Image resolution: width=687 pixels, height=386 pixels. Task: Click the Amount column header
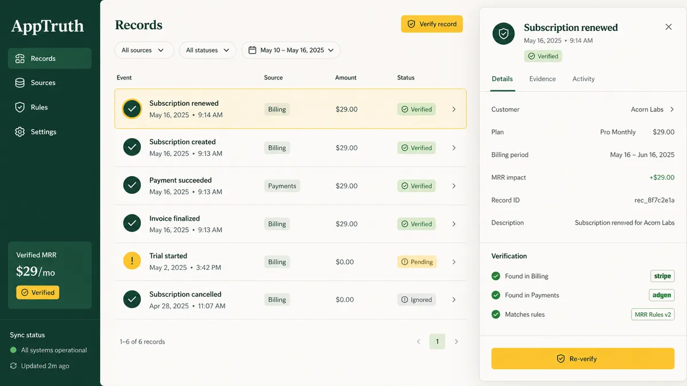[346, 78]
